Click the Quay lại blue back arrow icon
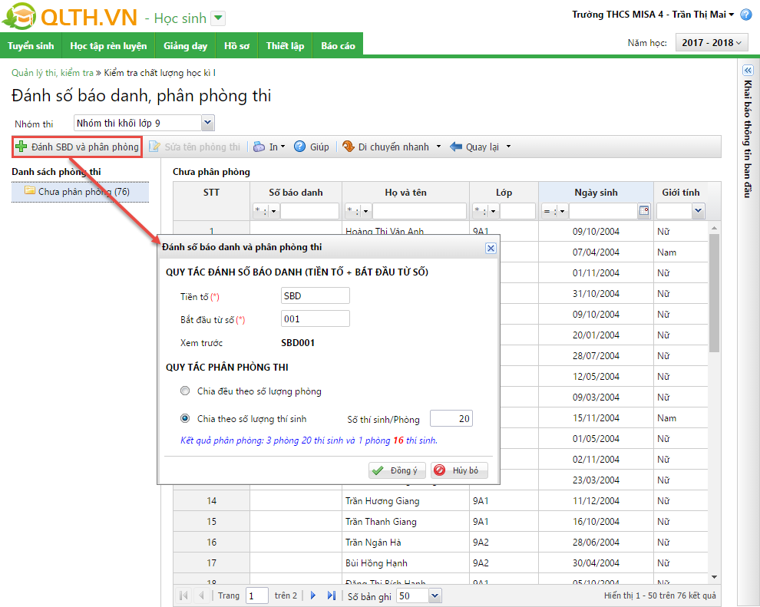The width and height of the screenshot is (760, 607). pos(455,147)
